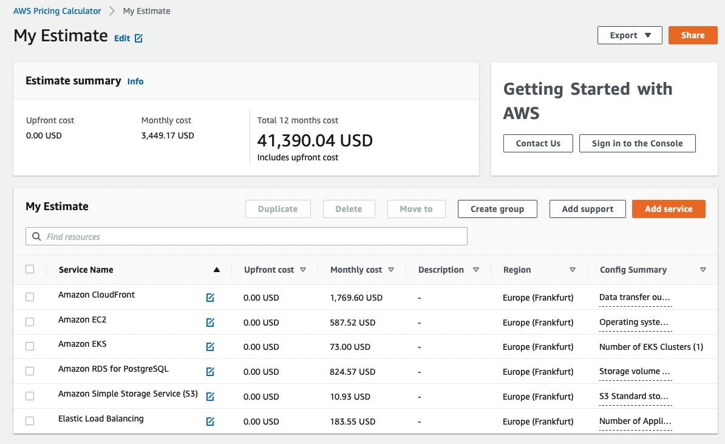
Task: Click the Share button
Action: point(693,35)
